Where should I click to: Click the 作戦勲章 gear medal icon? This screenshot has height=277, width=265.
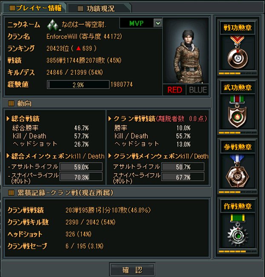pos(238,231)
